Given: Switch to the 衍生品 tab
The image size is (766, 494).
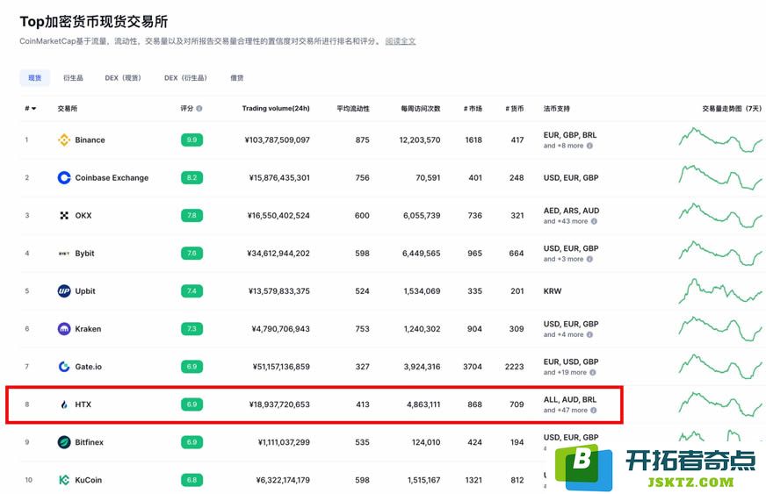Looking at the screenshot, I should (x=73, y=77).
